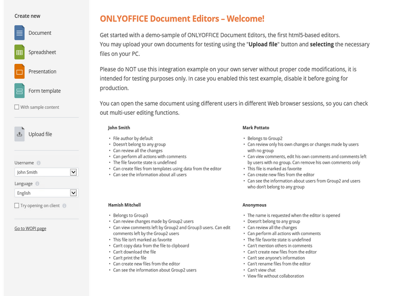Create a new Form template via its label
399x296 pixels.
point(45,91)
